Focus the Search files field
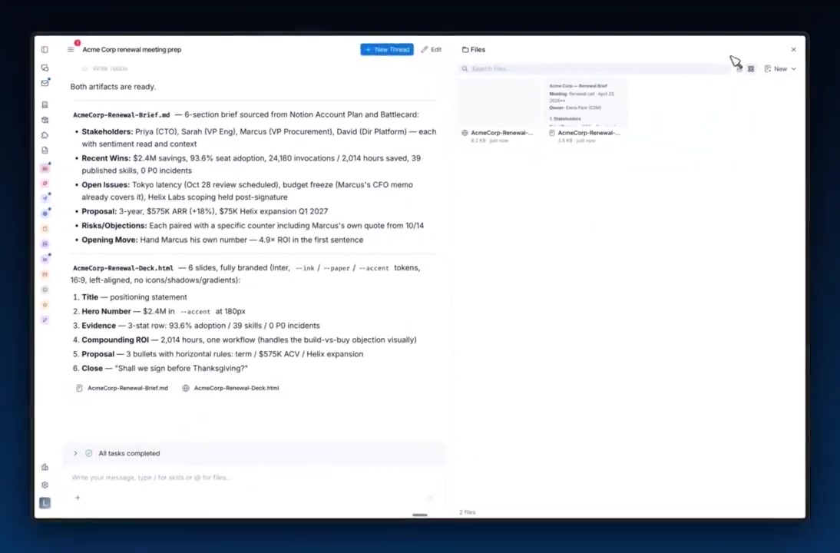This screenshot has width=840, height=553. click(x=594, y=68)
